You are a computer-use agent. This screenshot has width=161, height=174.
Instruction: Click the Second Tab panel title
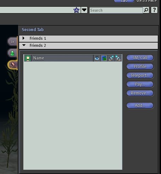[x=33, y=30]
